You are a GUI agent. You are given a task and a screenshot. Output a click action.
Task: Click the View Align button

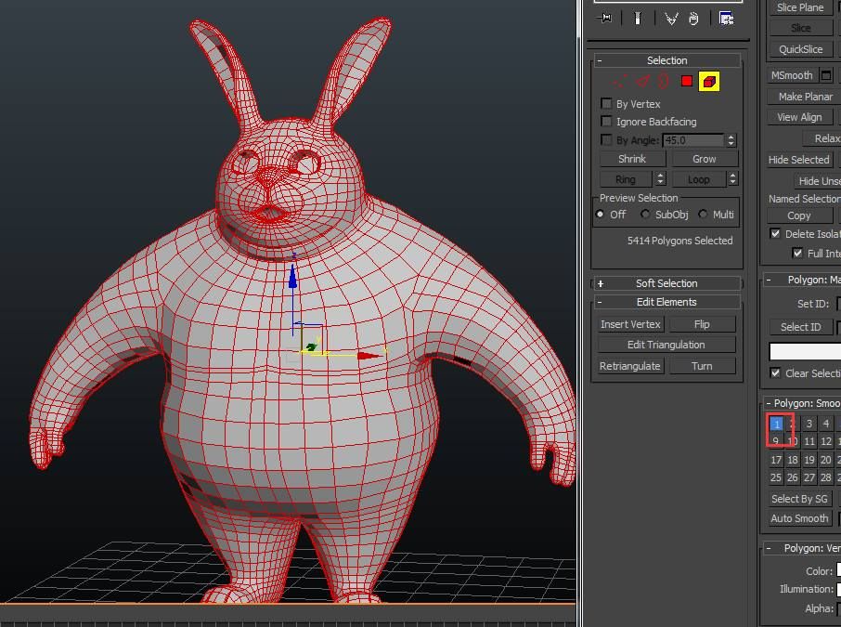point(799,117)
